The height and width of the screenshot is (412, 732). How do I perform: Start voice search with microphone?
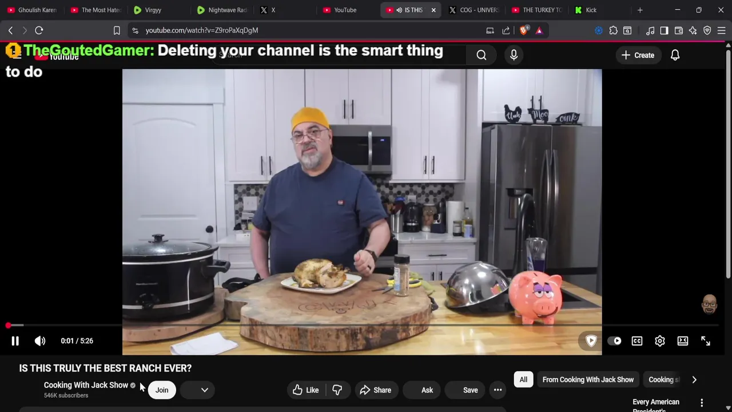pyautogui.click(x=514, y=55)
